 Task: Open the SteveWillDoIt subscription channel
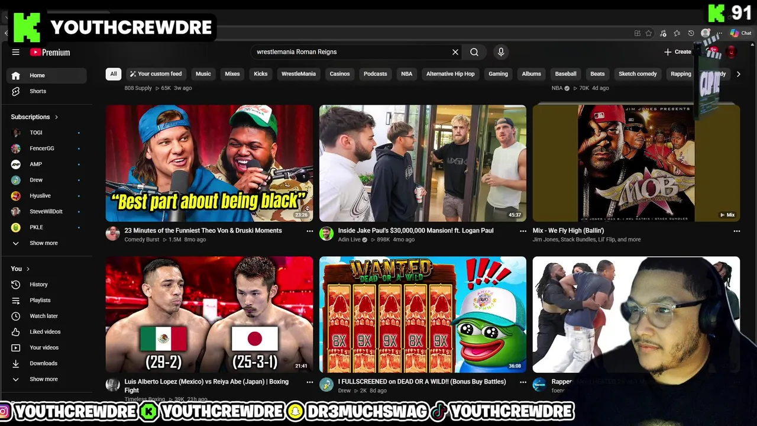(47, 211)
